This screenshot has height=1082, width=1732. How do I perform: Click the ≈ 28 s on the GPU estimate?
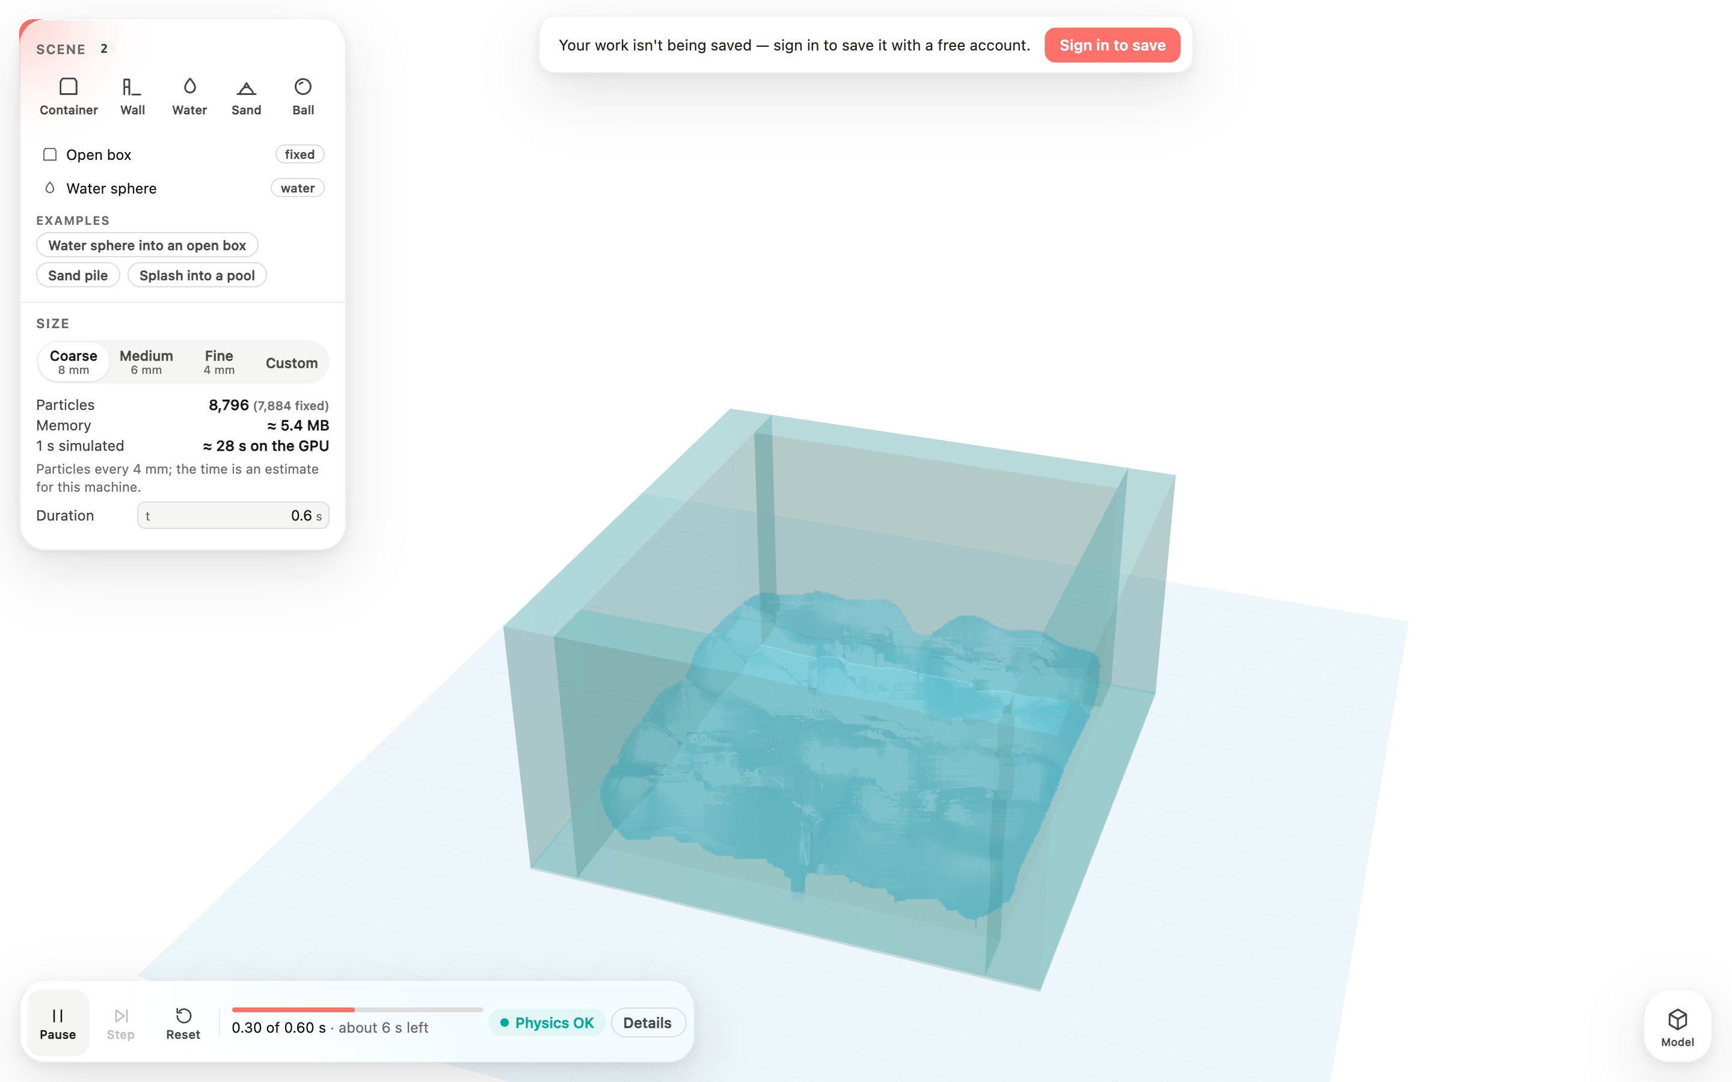266,446
